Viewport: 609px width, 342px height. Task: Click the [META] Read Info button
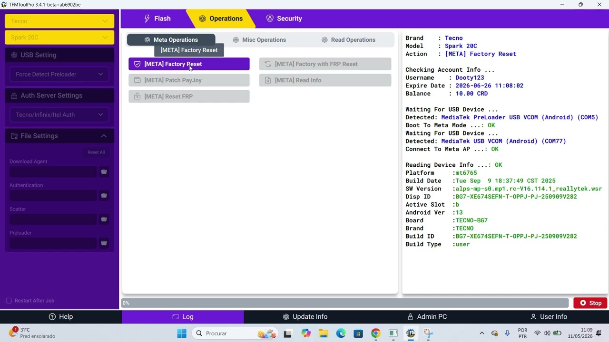(325, 80)
